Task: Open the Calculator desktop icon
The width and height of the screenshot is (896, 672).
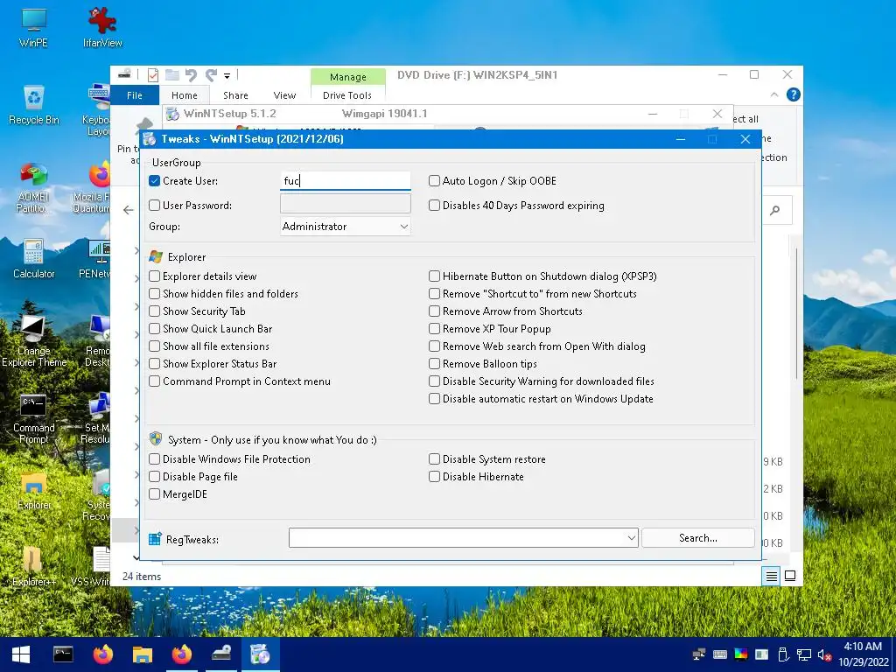Action: point(34,259)
